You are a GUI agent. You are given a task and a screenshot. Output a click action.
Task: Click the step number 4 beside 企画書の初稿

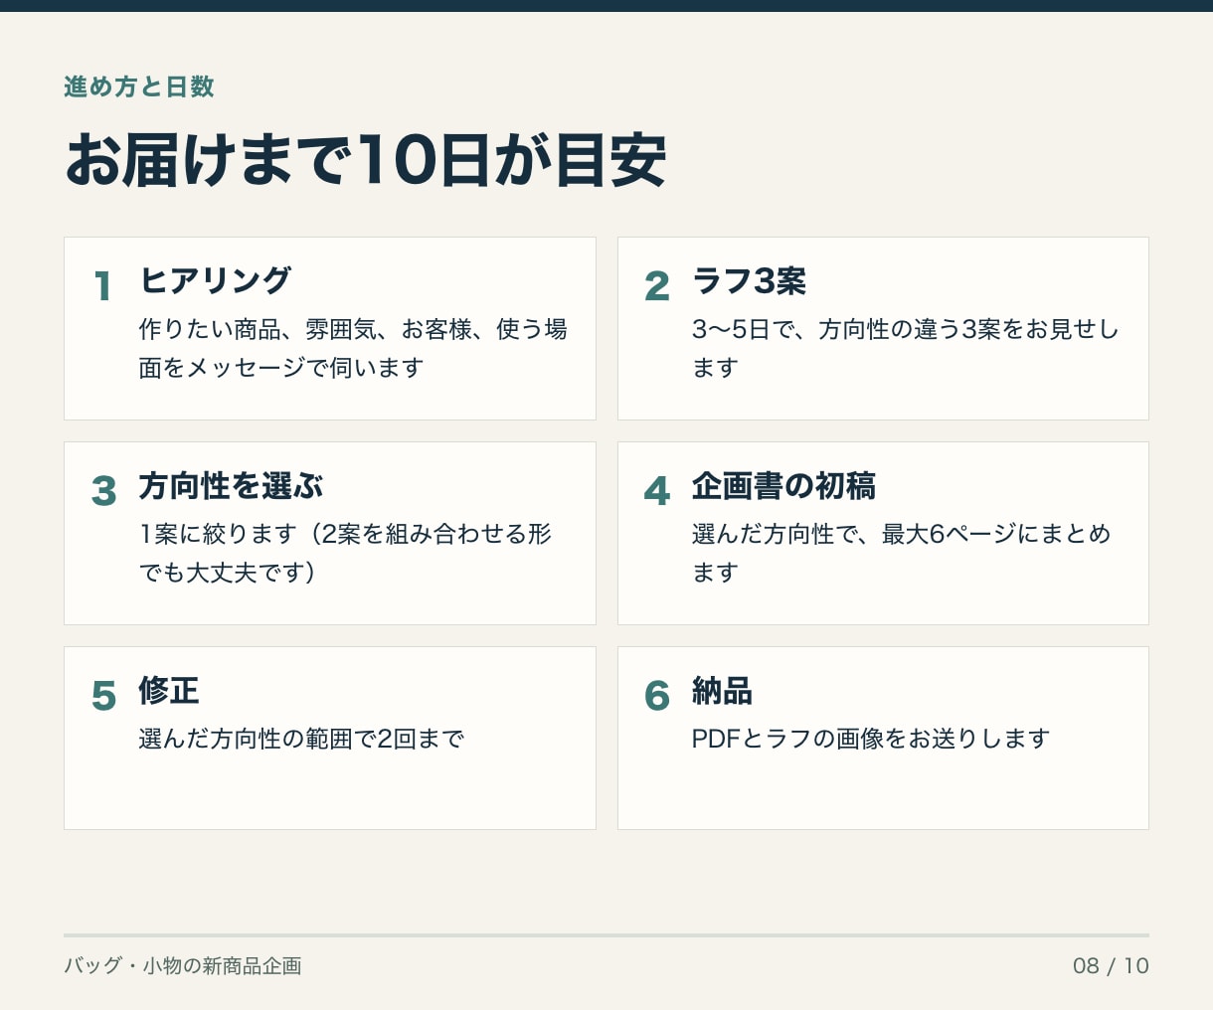[657, 491]
